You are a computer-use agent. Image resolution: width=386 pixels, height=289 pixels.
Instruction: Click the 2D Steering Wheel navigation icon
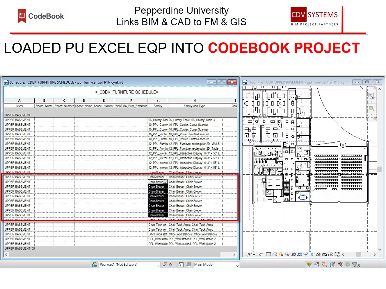point(371,96)
